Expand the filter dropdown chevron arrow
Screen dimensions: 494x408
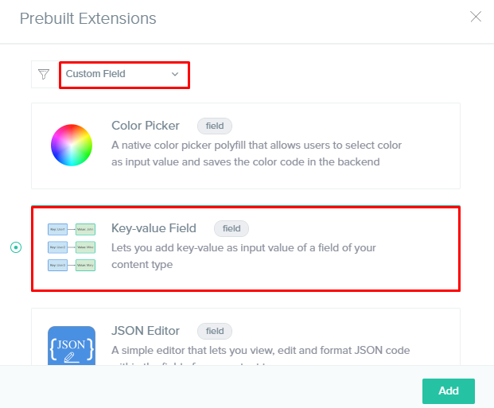[x=175, y=74]
